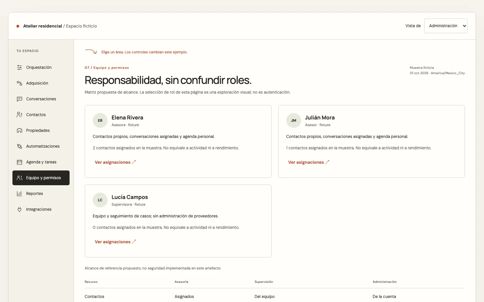The height and width of the screenshot is (302, 484).
Task: Click the Atelier residencial workspace name
Action: (x=43, y=26)
